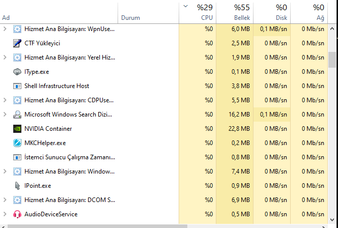Image resolution: width=338 pixels, height=228 pixels.
Task: Select the IType.exe process name
Action: pyautogui.click(x=37, y=72)
